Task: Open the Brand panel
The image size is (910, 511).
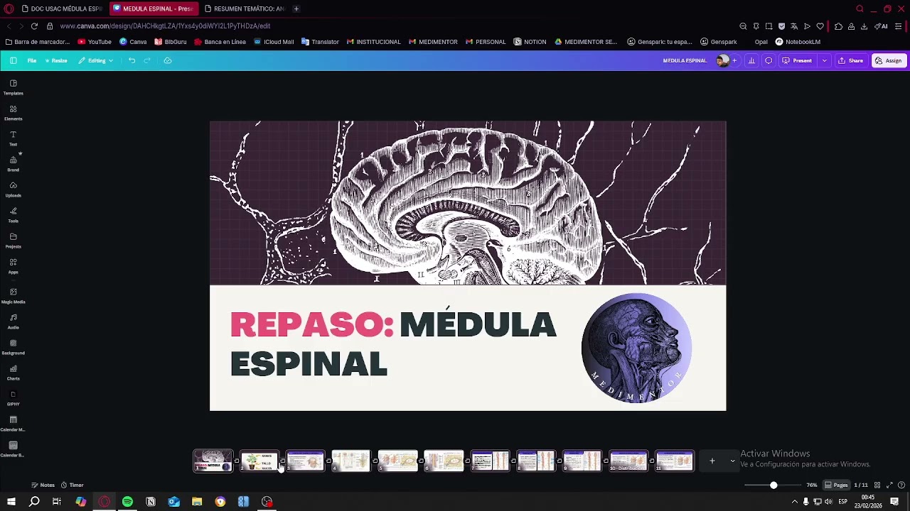Action: (13, 163)
